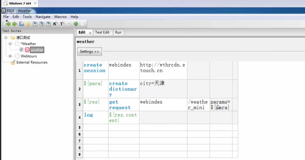
Task: Collapse the *Weather suite node
Action: 10,44
